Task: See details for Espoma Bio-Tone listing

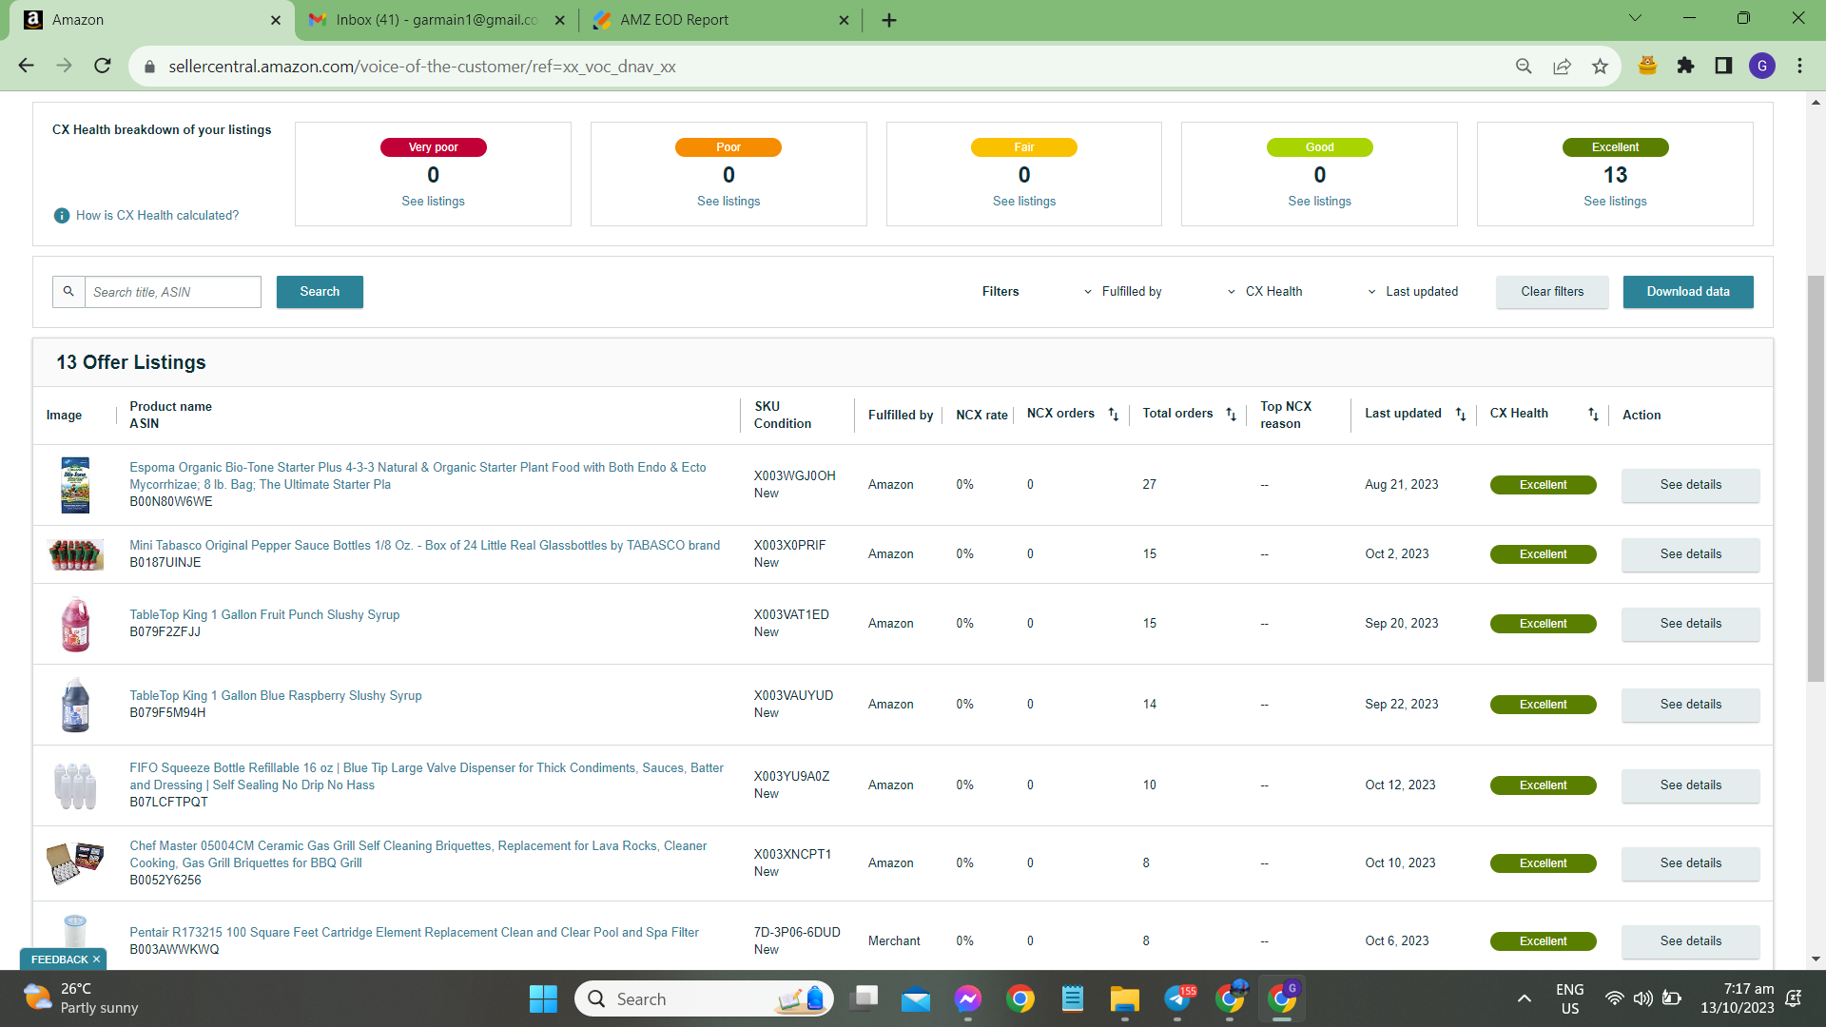Action: click(x=1690, y=485)
